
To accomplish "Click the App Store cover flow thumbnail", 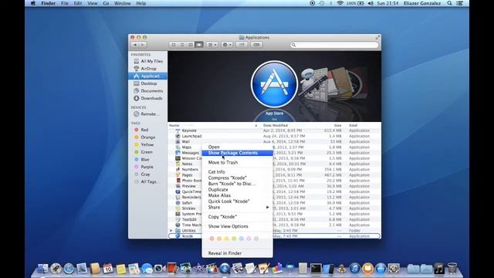I will pos(274,84).
